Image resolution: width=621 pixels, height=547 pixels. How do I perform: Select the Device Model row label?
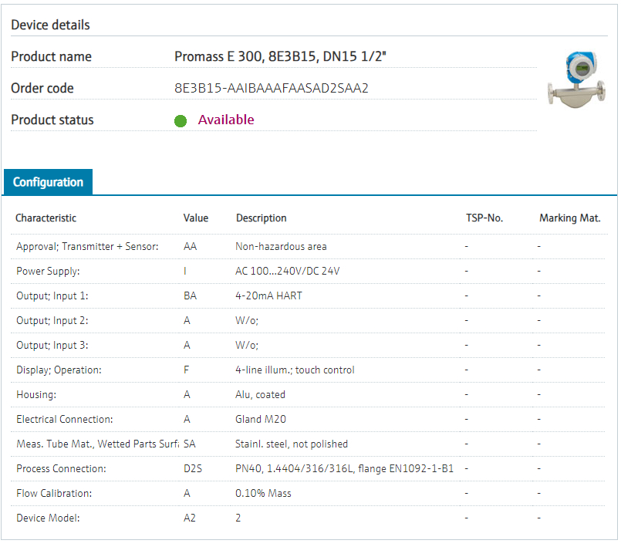pyautogui.click(x=48, y=518)
